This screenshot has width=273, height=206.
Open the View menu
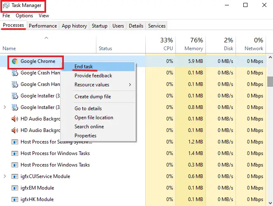click(x=44, y=16)
